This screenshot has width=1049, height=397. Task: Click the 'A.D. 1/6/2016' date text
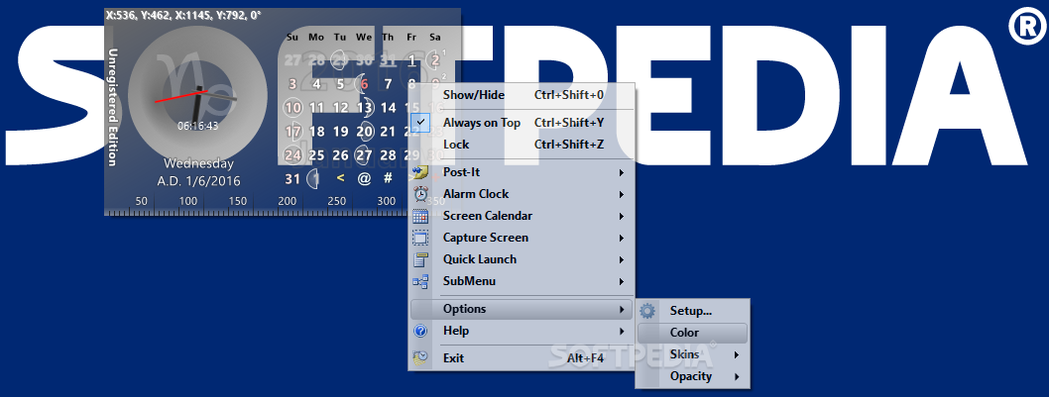tap(198, 181)
